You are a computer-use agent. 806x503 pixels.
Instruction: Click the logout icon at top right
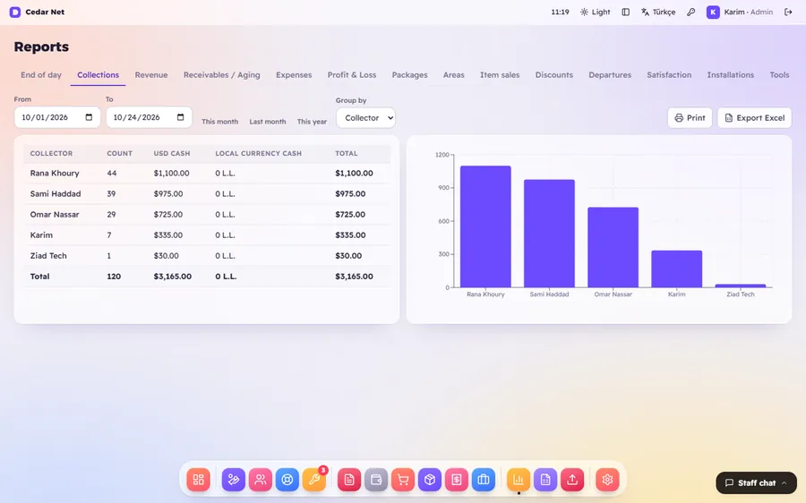pos(788,12)
